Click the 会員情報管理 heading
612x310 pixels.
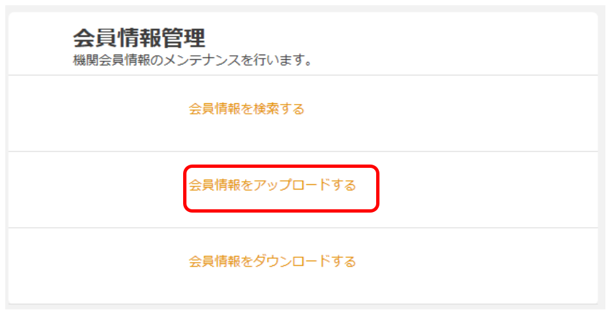[x=138, y=38]
